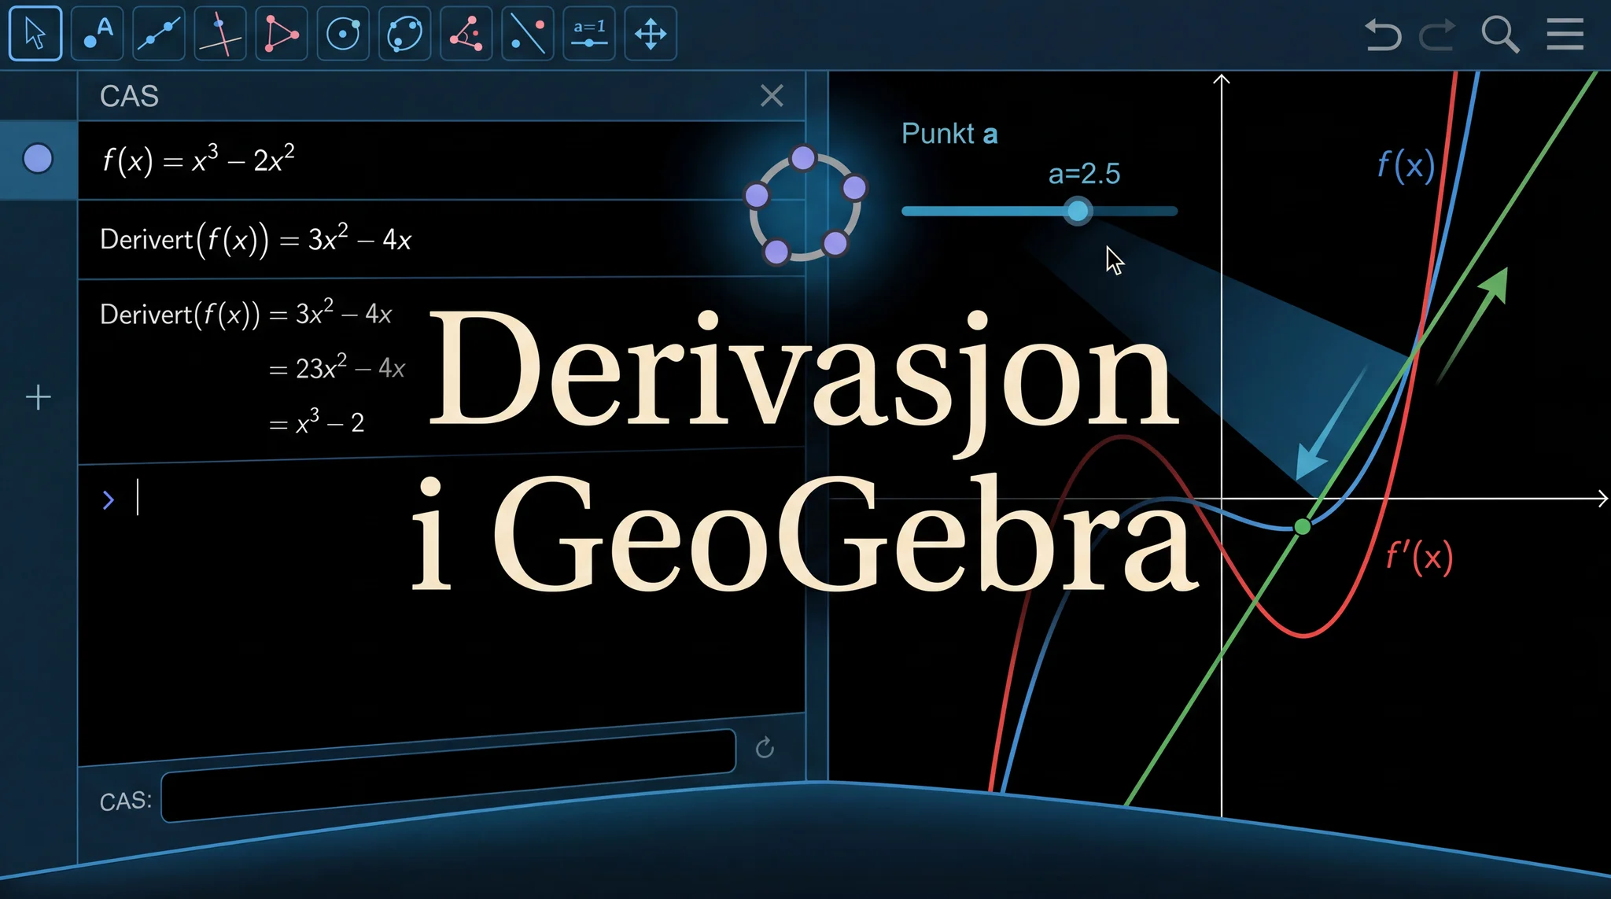Click the Undo arrow
The width and height of the screenshot is (1611, 899).
[1383, 35]
